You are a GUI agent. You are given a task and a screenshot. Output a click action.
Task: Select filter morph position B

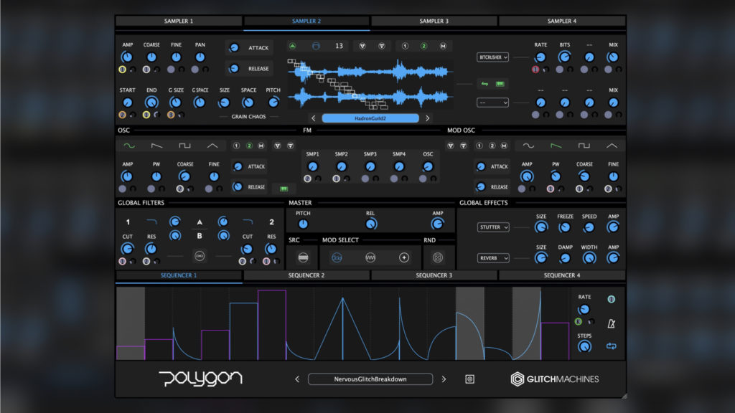[200, 235]
